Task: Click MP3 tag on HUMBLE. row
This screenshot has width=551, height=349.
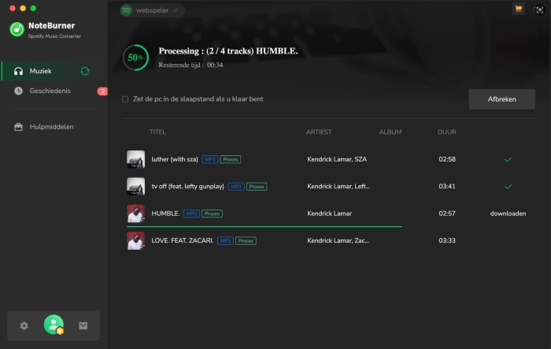Action: click(191, 213)
